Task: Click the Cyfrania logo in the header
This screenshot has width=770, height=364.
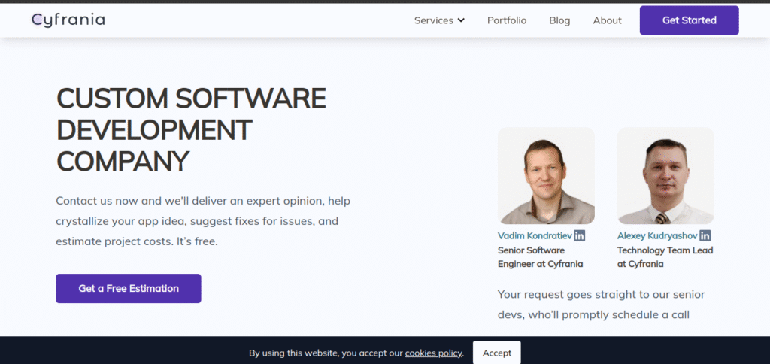Action: tap(68, 20)
